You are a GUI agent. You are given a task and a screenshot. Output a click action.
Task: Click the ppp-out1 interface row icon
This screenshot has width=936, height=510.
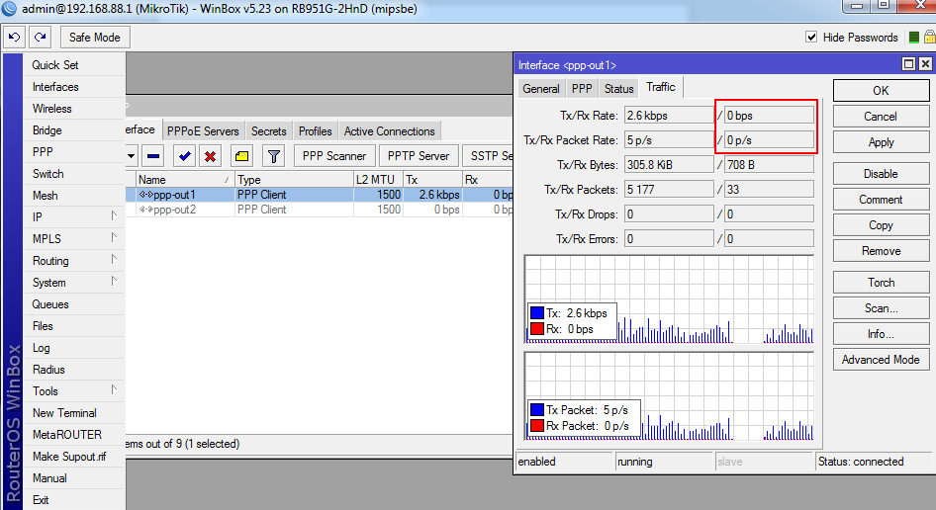tap(145, 195)
